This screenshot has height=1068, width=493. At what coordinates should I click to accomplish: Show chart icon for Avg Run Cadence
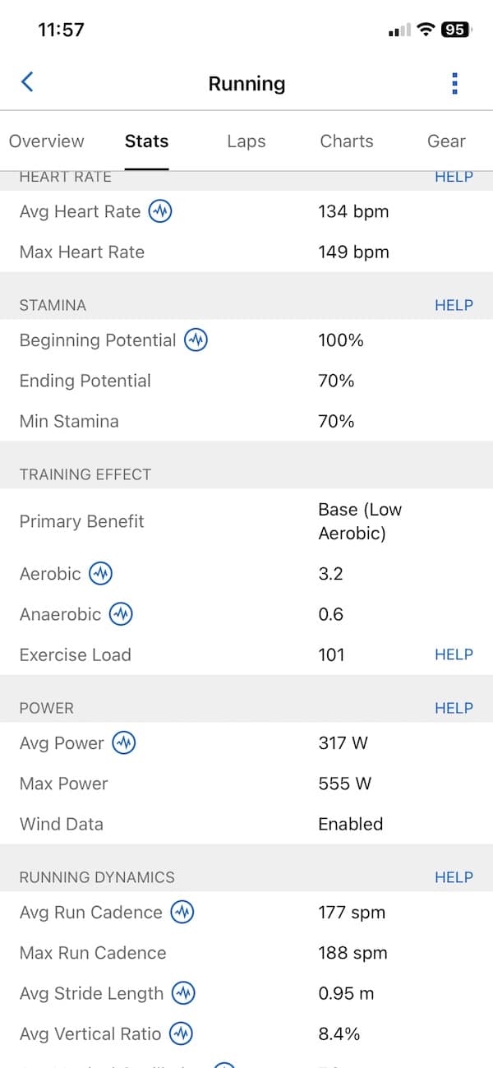pyautogui.click(x=182, y=913)
